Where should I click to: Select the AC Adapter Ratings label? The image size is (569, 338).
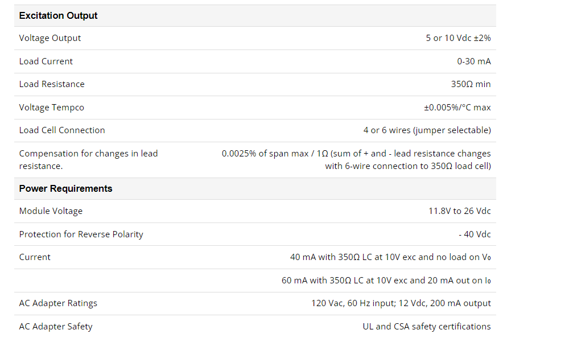click(x=58, y=303)
